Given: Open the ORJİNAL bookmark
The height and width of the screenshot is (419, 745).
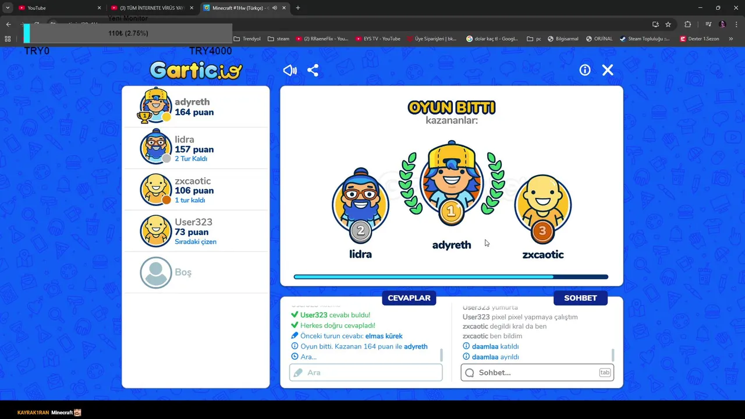Looking at the screenshot, I should point(599,39).
